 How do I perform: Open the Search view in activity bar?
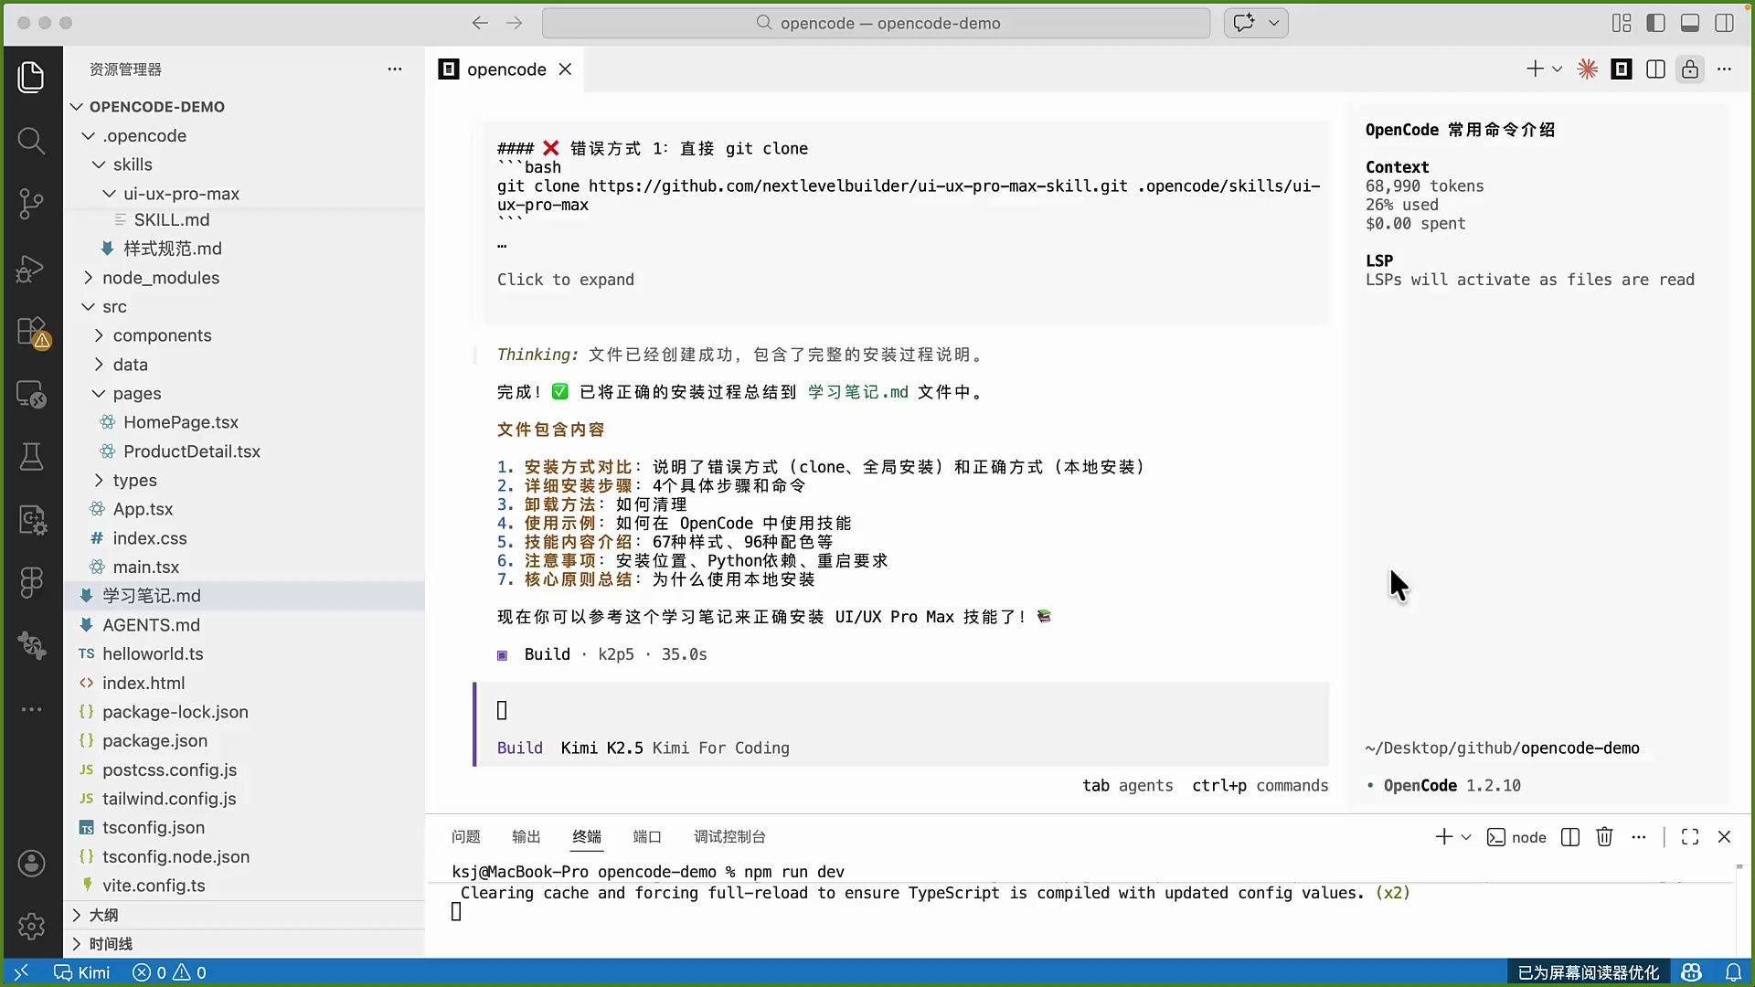click(31, 140)
